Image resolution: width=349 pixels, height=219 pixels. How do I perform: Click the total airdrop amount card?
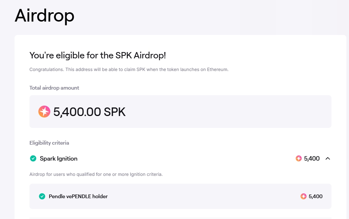coord(180,112)
